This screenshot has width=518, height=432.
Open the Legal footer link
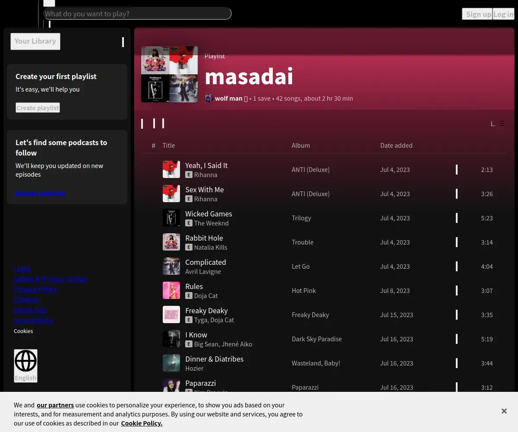click(x=22, y=268)
